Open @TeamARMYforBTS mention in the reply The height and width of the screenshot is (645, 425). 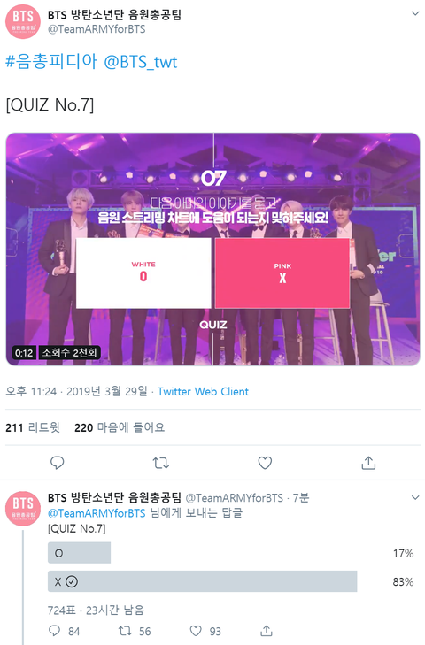click(x=97, y=513)
